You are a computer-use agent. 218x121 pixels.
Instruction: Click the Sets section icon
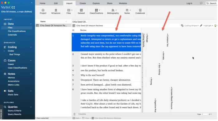[x=5, y=91]
